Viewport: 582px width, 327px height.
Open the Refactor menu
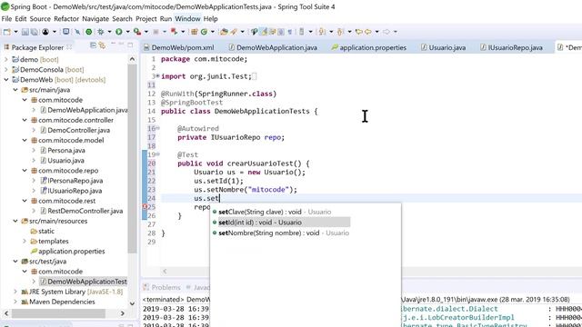pos(66,18)
